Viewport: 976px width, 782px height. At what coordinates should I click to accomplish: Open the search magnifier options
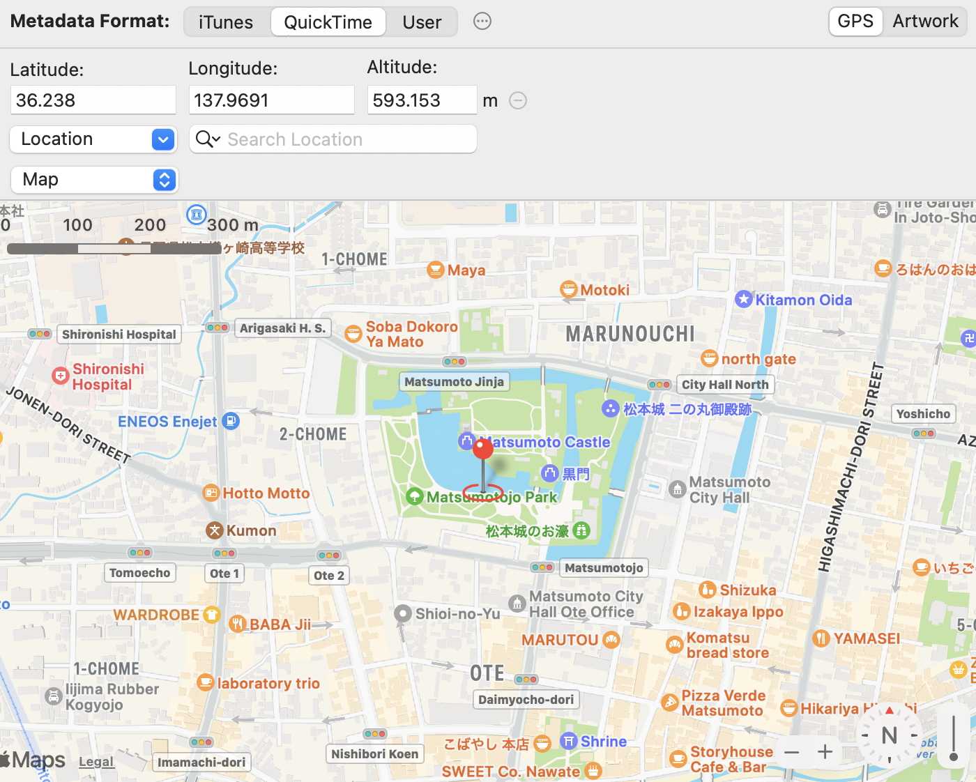(x=208, y=139)
